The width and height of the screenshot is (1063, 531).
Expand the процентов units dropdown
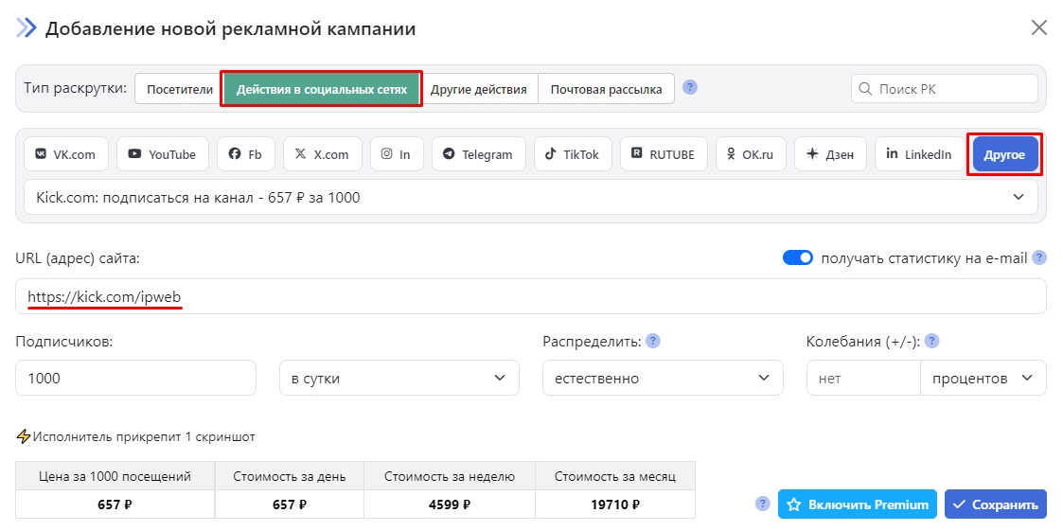pos(982,378)
